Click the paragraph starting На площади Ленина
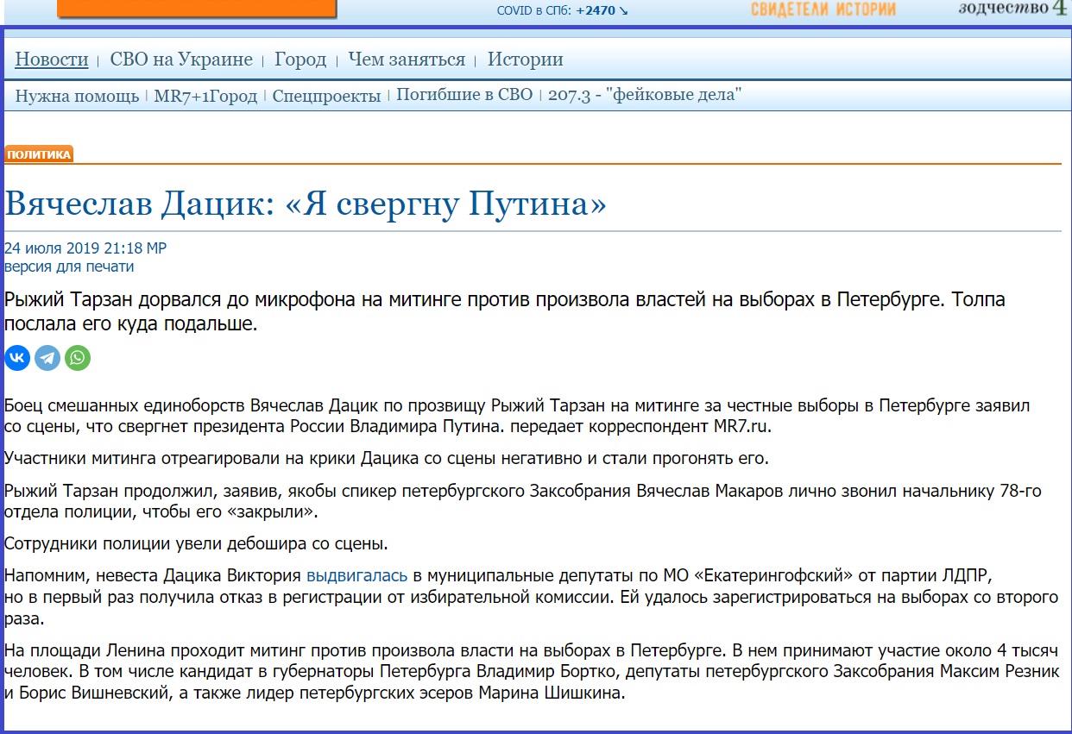1072x734 pixels. [x=532, y=670]
